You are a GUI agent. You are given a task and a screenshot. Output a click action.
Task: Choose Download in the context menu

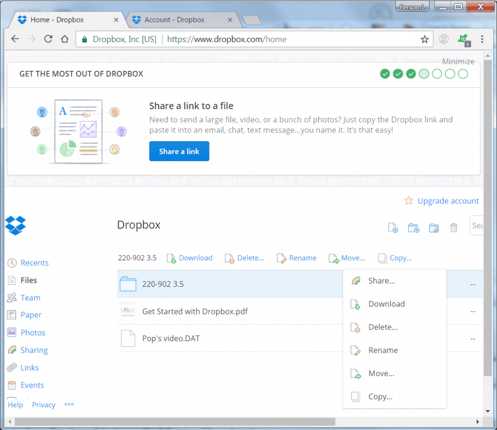pos(395,304)
